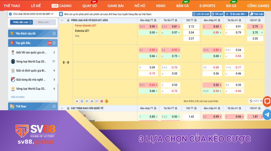Open the Tỷ lệ cược MA dropdown
This screenshot has width=271, height=151.
[x=237, y=14]
